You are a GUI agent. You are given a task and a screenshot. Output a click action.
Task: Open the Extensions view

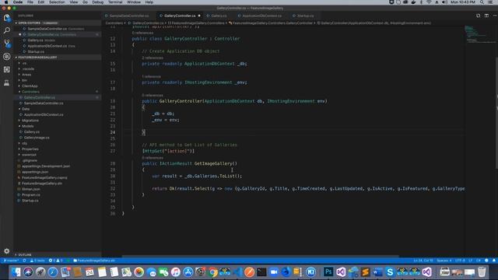coord(7,69)
